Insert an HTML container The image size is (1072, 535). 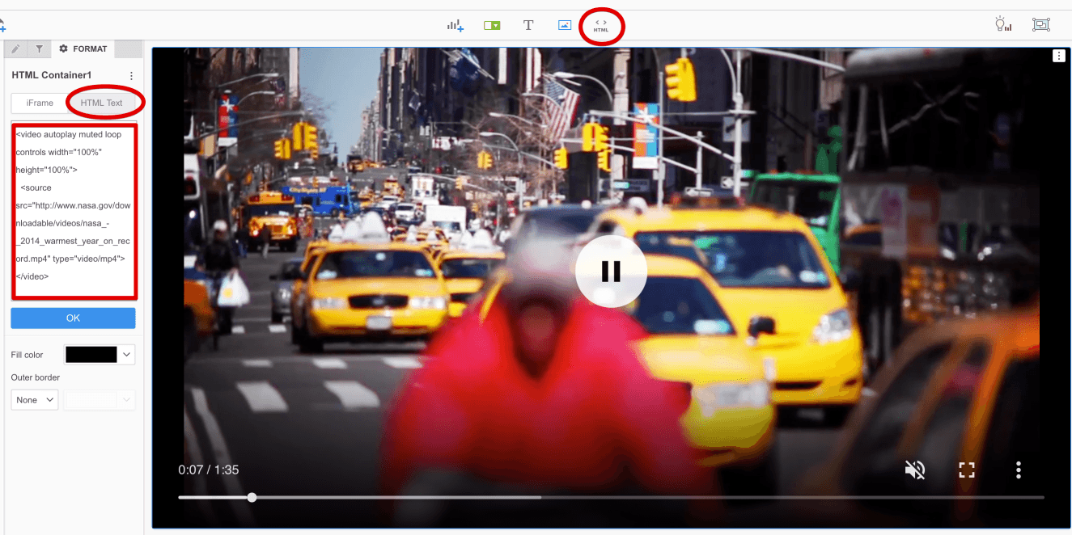pyautogui.click(x=601, y=26)
